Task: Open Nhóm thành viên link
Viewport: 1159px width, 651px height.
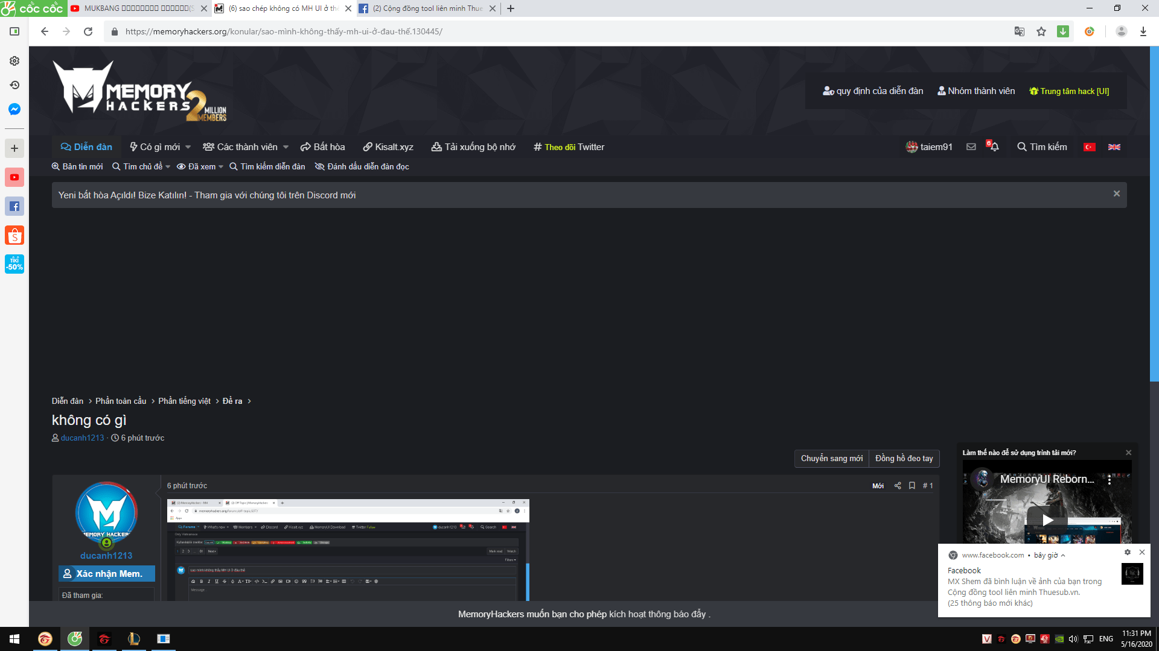Action: point(976,91)
